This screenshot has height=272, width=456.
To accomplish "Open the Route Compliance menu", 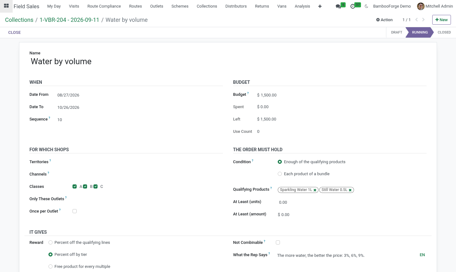I will point(104,6).
